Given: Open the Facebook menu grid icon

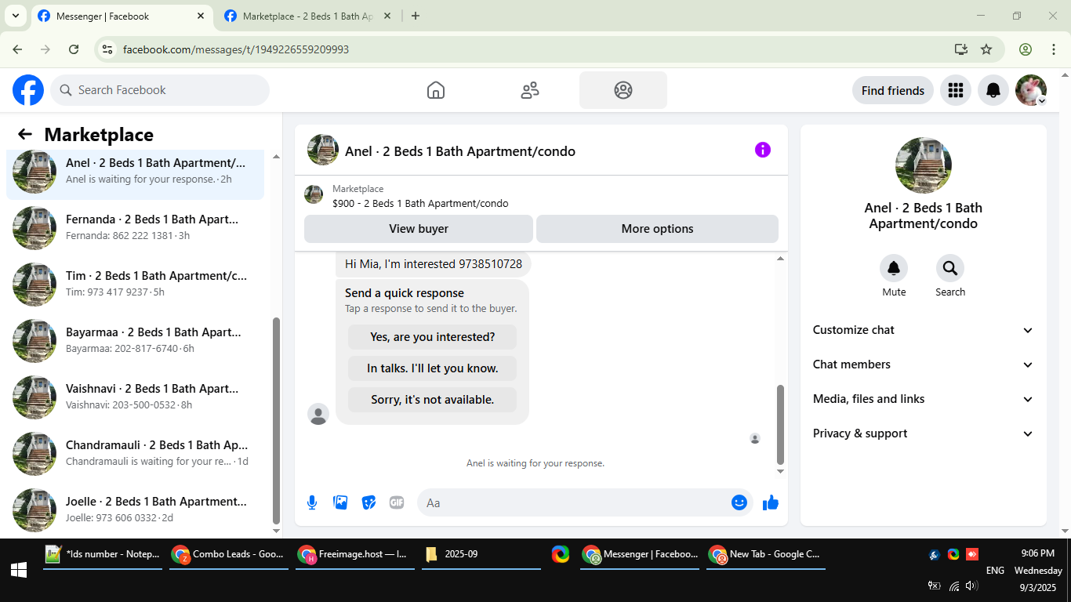Looking at the screenshot, I should tap(955, 90).
